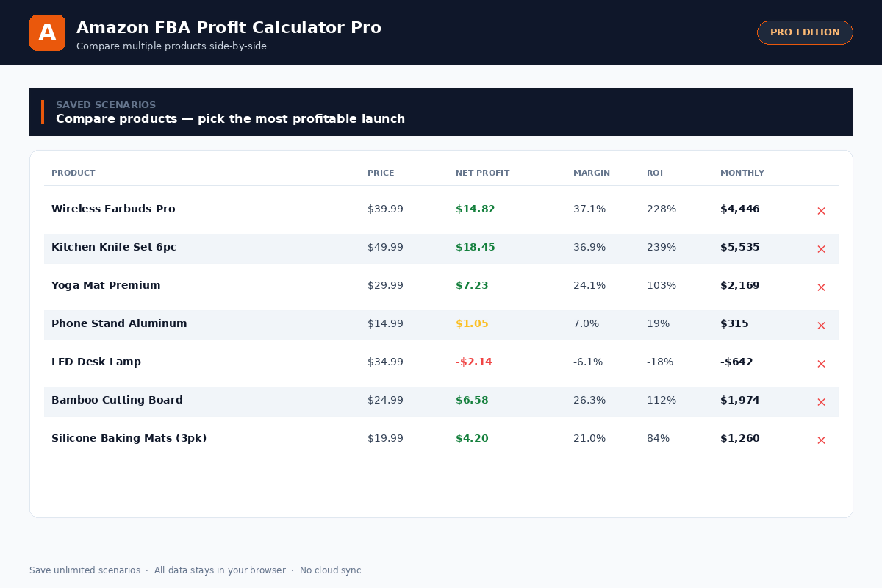Screen dimensions: 882x588
Task: Remove Silicone Baking Mats (3pk) row
Action: (821, 440)
